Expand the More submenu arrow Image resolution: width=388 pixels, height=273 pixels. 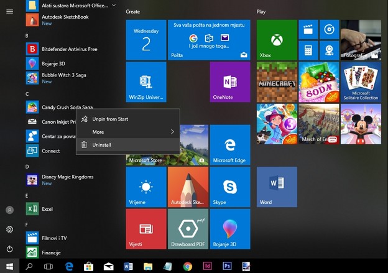(x=172, y=132)
